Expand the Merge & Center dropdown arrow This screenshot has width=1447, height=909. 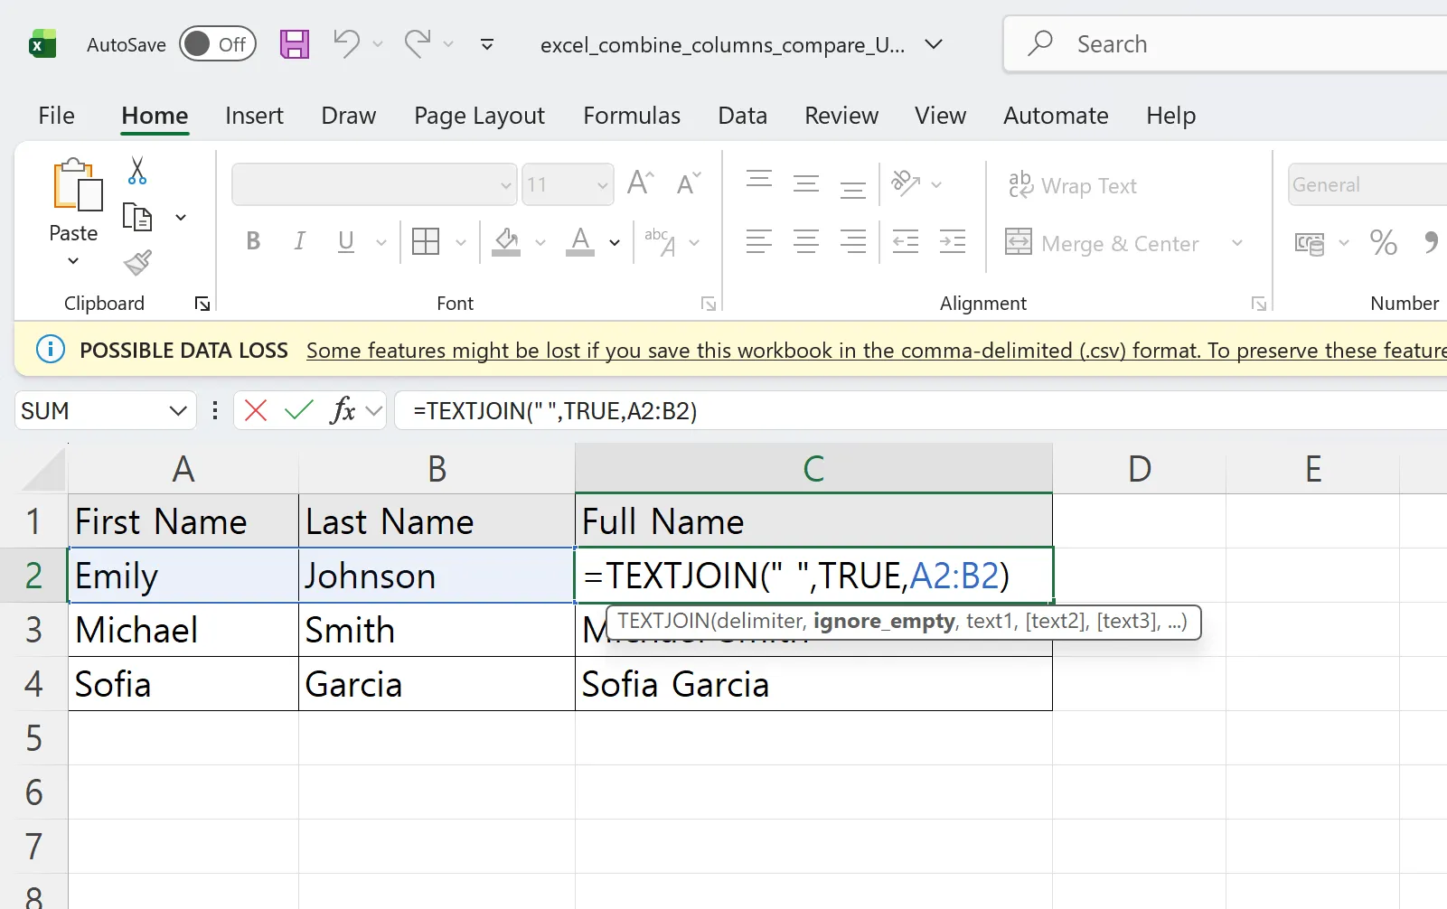click(1237, 242)
